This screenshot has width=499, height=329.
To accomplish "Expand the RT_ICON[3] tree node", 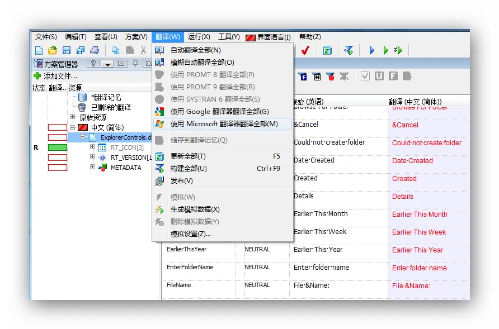I will (92, 147).
